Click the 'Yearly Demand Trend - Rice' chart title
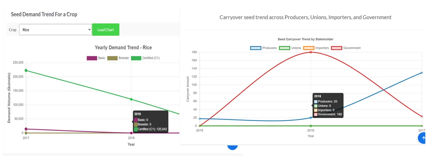The height and width of the screenshot is (164, 427). point(123,48)
